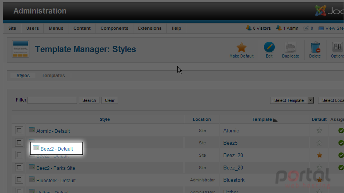Check the Atomic - Default row checkbox
Image resolution: width=344 pixels, height=193 pixels.
19,130
